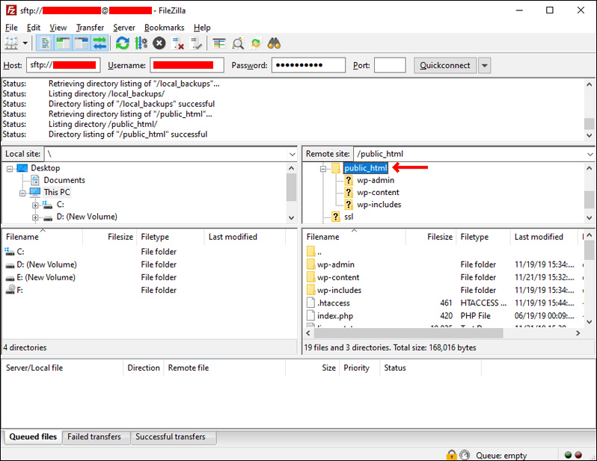Toggle transfer queue display
Viewport: 597px width, 461px height.
(99, 43)
